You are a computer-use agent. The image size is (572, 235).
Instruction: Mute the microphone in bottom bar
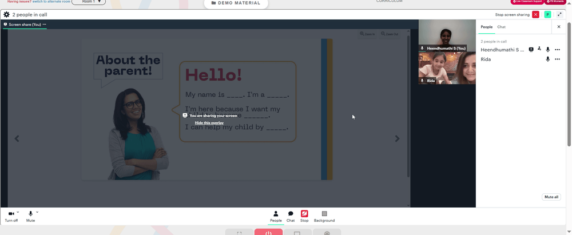click(x=31, y=216)
